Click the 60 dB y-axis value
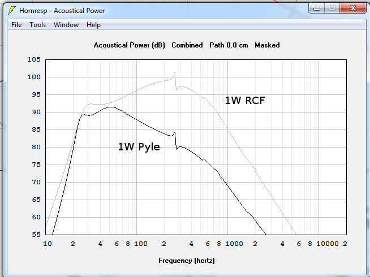370x277 pixels. click(36, 217)
